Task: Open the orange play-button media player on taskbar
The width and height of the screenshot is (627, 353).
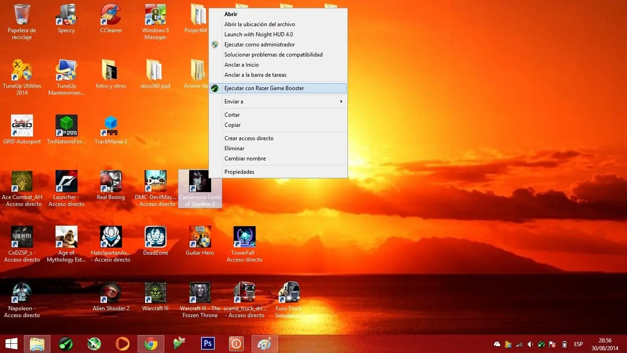Action: [x=123, y=344]
